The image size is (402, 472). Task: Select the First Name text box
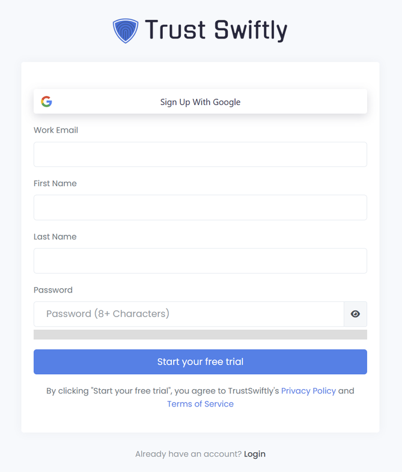(x=200, y=207)
